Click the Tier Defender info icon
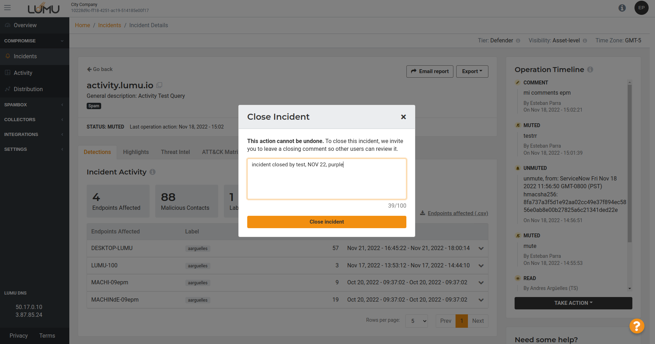 [518, 41]
